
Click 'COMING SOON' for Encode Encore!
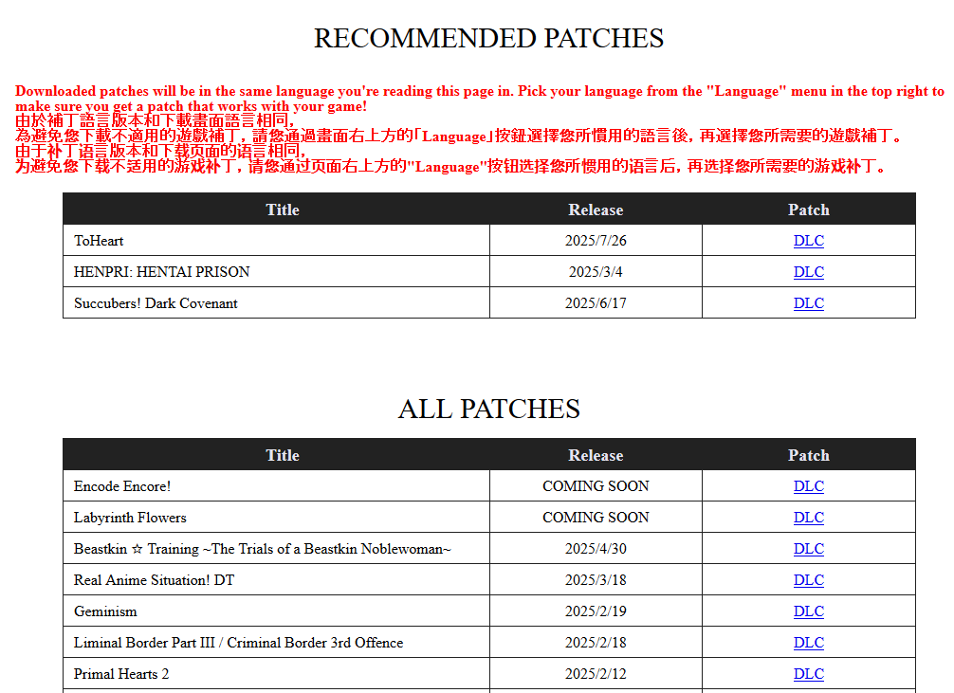[596, 486]
